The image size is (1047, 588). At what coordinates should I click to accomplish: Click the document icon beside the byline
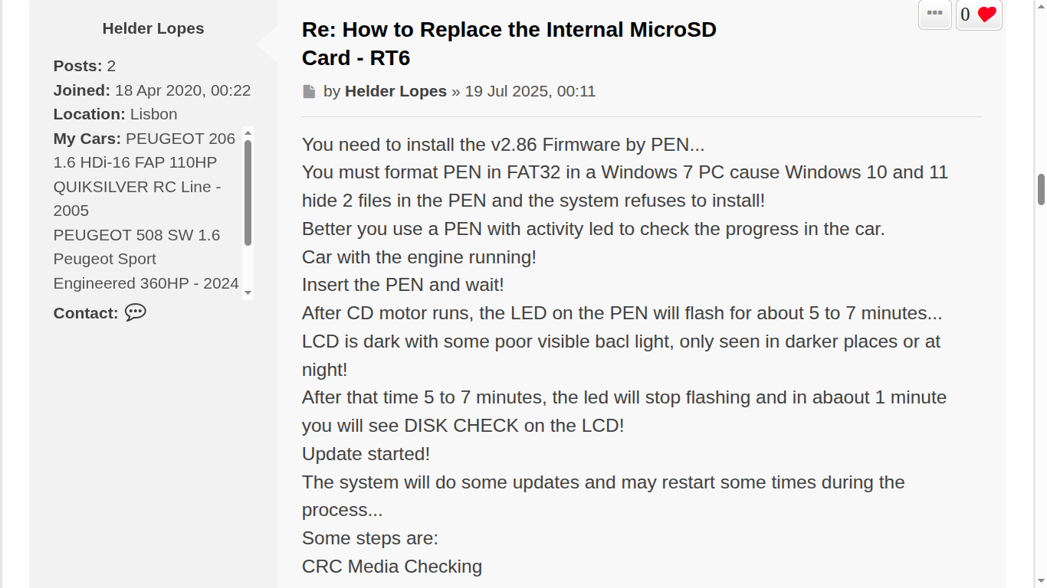coord(309,92)
